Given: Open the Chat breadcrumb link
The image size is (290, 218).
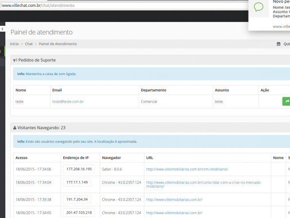Looking at the screenshot, I should tap(29, 44).
